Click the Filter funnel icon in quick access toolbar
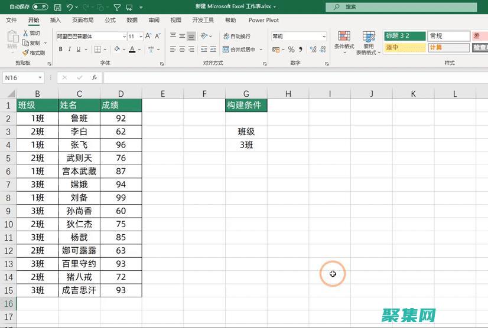 [x=117, y=7]
